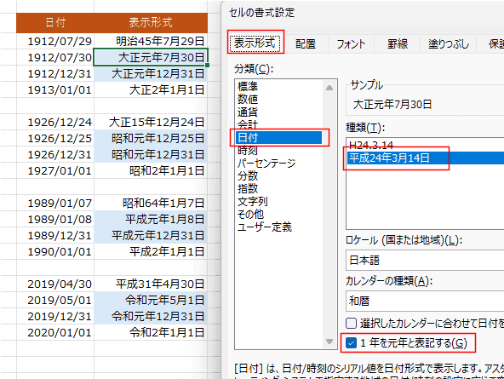504x379 pixels.
Task: Switch to the 配置 tab
Action: (306, 43)
